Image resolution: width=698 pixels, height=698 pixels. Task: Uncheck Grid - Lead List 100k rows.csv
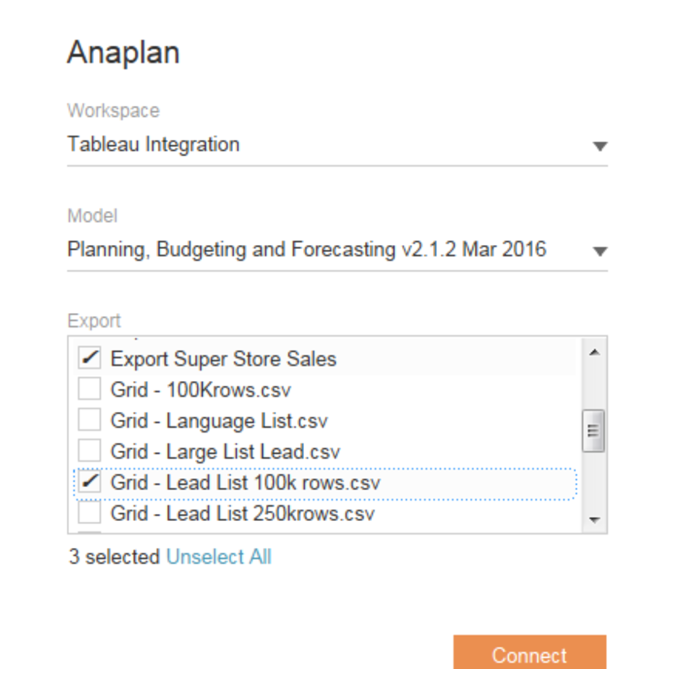tap(90, 482)
